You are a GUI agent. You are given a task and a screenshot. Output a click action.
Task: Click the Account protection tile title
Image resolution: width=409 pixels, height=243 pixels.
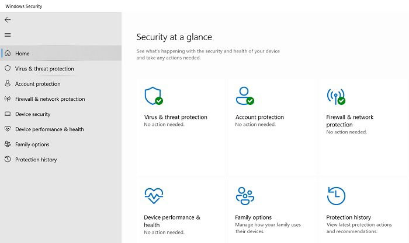(x=259, y=117)
